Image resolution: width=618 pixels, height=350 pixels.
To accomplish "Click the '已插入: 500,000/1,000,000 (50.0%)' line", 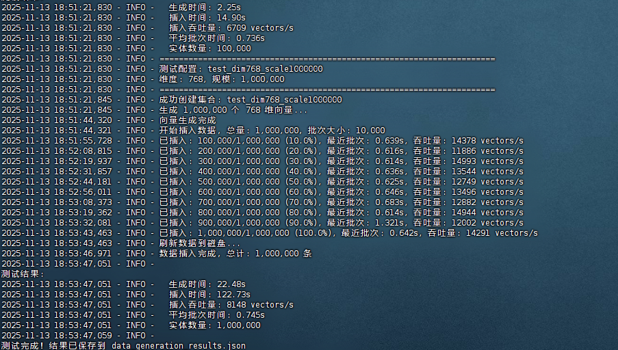I will coord(263,182).
